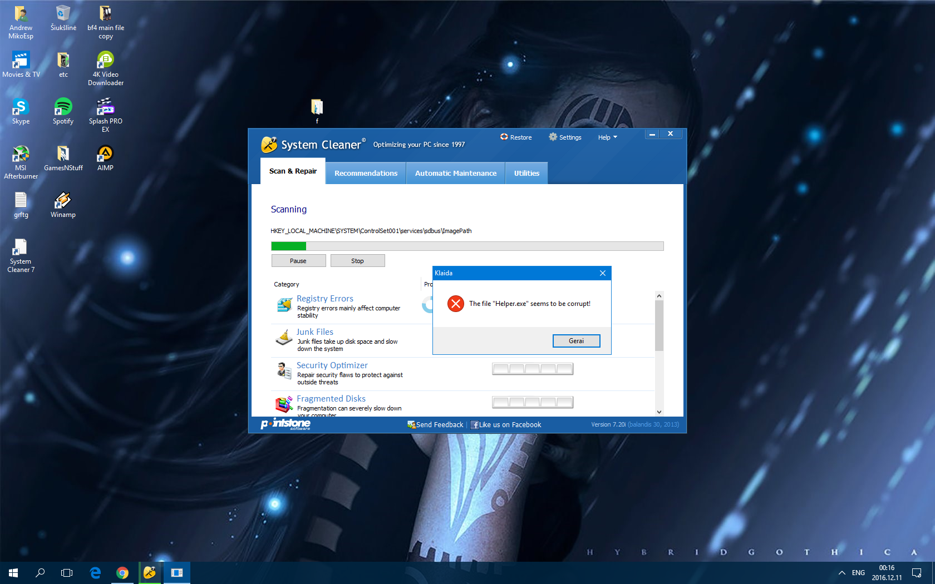Click Send Feedback link
The image size is (935, 584).
435,425
